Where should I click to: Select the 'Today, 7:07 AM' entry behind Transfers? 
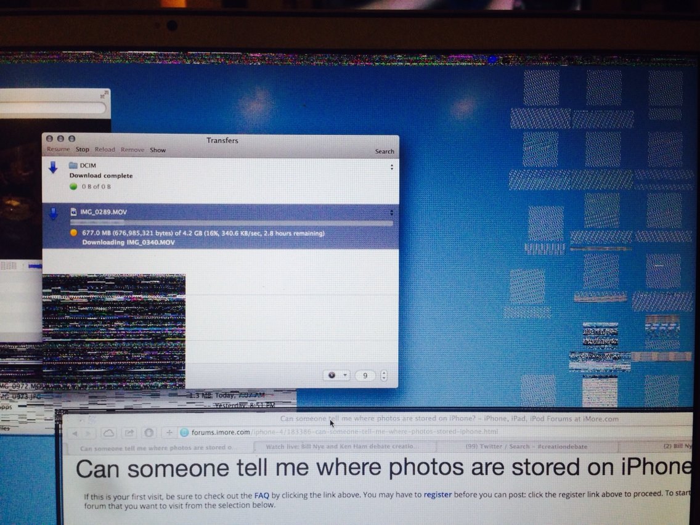pyautogui.click(x=240, y=395)
